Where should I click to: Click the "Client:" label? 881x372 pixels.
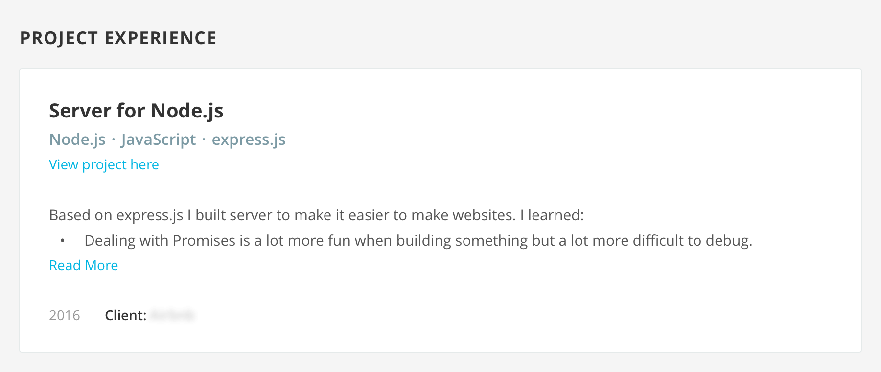click(125, 315)
